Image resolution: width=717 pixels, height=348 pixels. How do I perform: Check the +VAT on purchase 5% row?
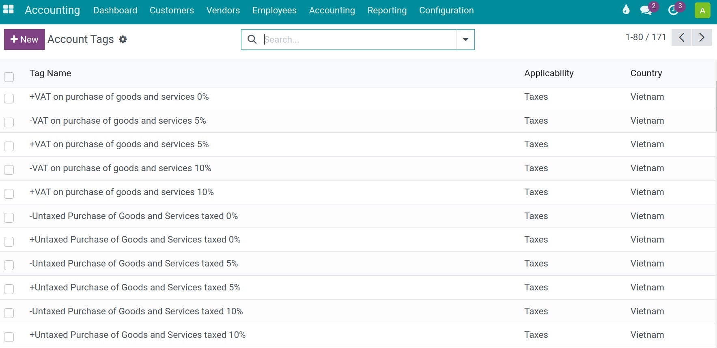9,146
